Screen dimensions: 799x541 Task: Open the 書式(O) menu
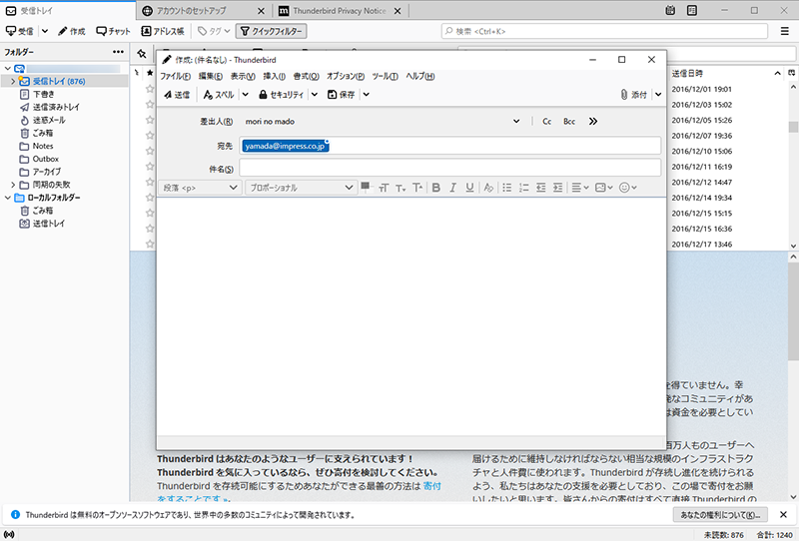point(307,77)
